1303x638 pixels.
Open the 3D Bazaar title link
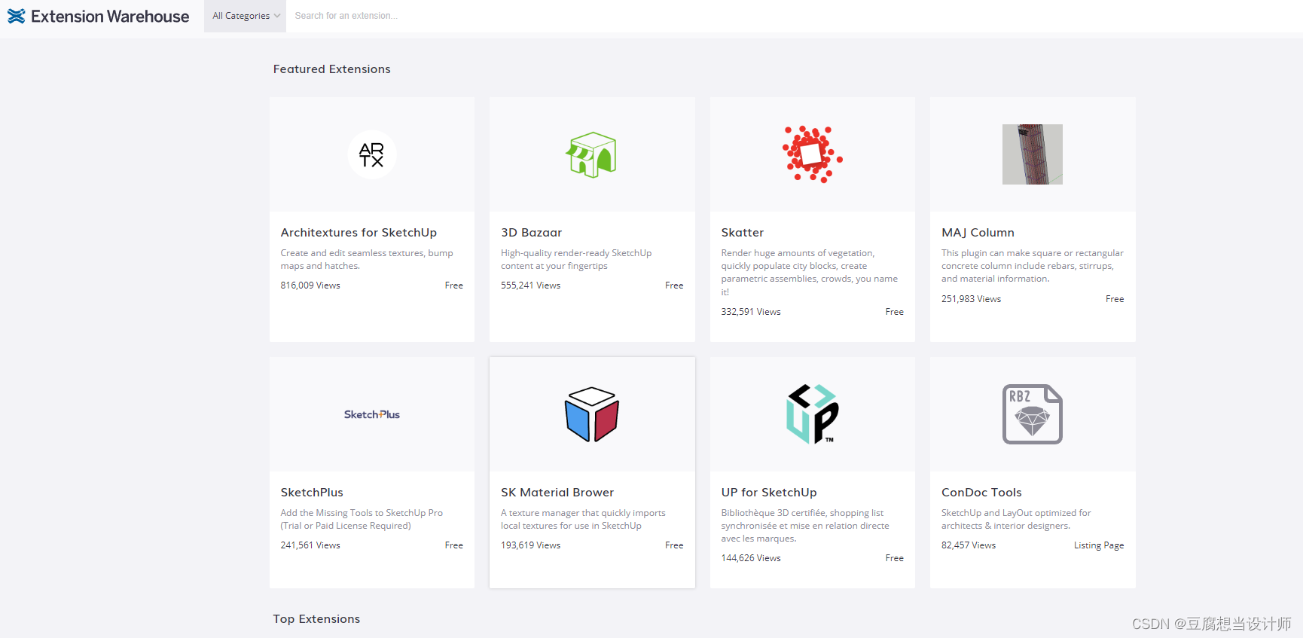coord(532,233)
